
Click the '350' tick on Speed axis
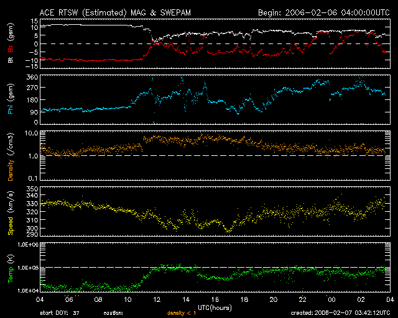32,189
